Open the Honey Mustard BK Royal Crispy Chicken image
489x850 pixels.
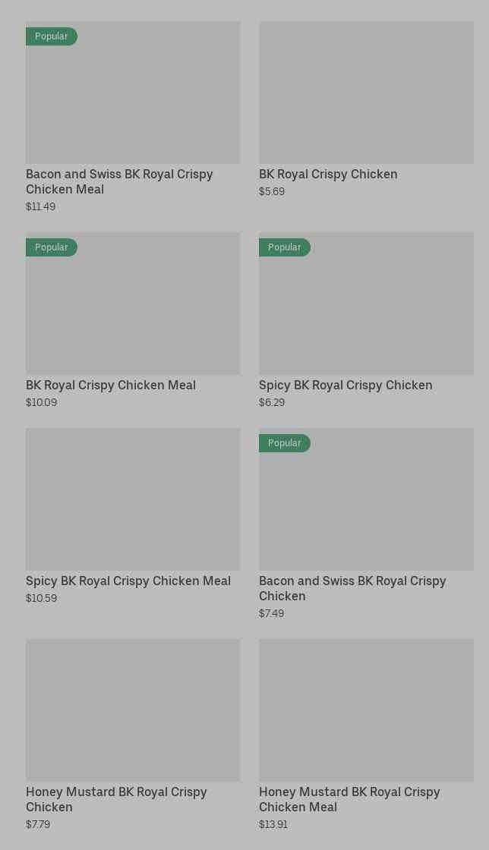click(x=133, y=710)
